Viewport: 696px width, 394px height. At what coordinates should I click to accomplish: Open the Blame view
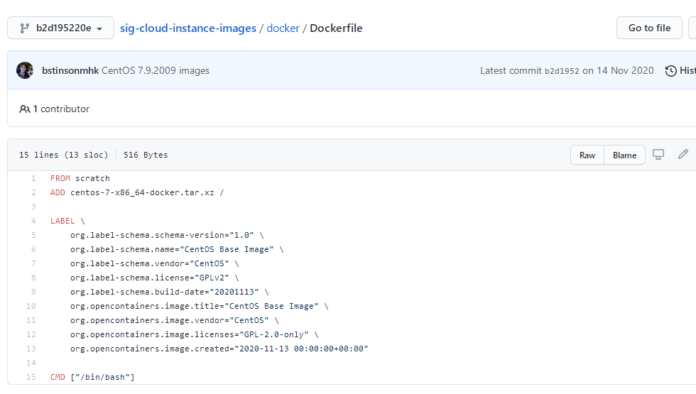pos(624,155)
